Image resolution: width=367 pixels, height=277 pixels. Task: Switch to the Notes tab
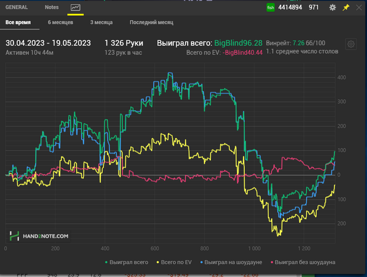coord(51,7)
